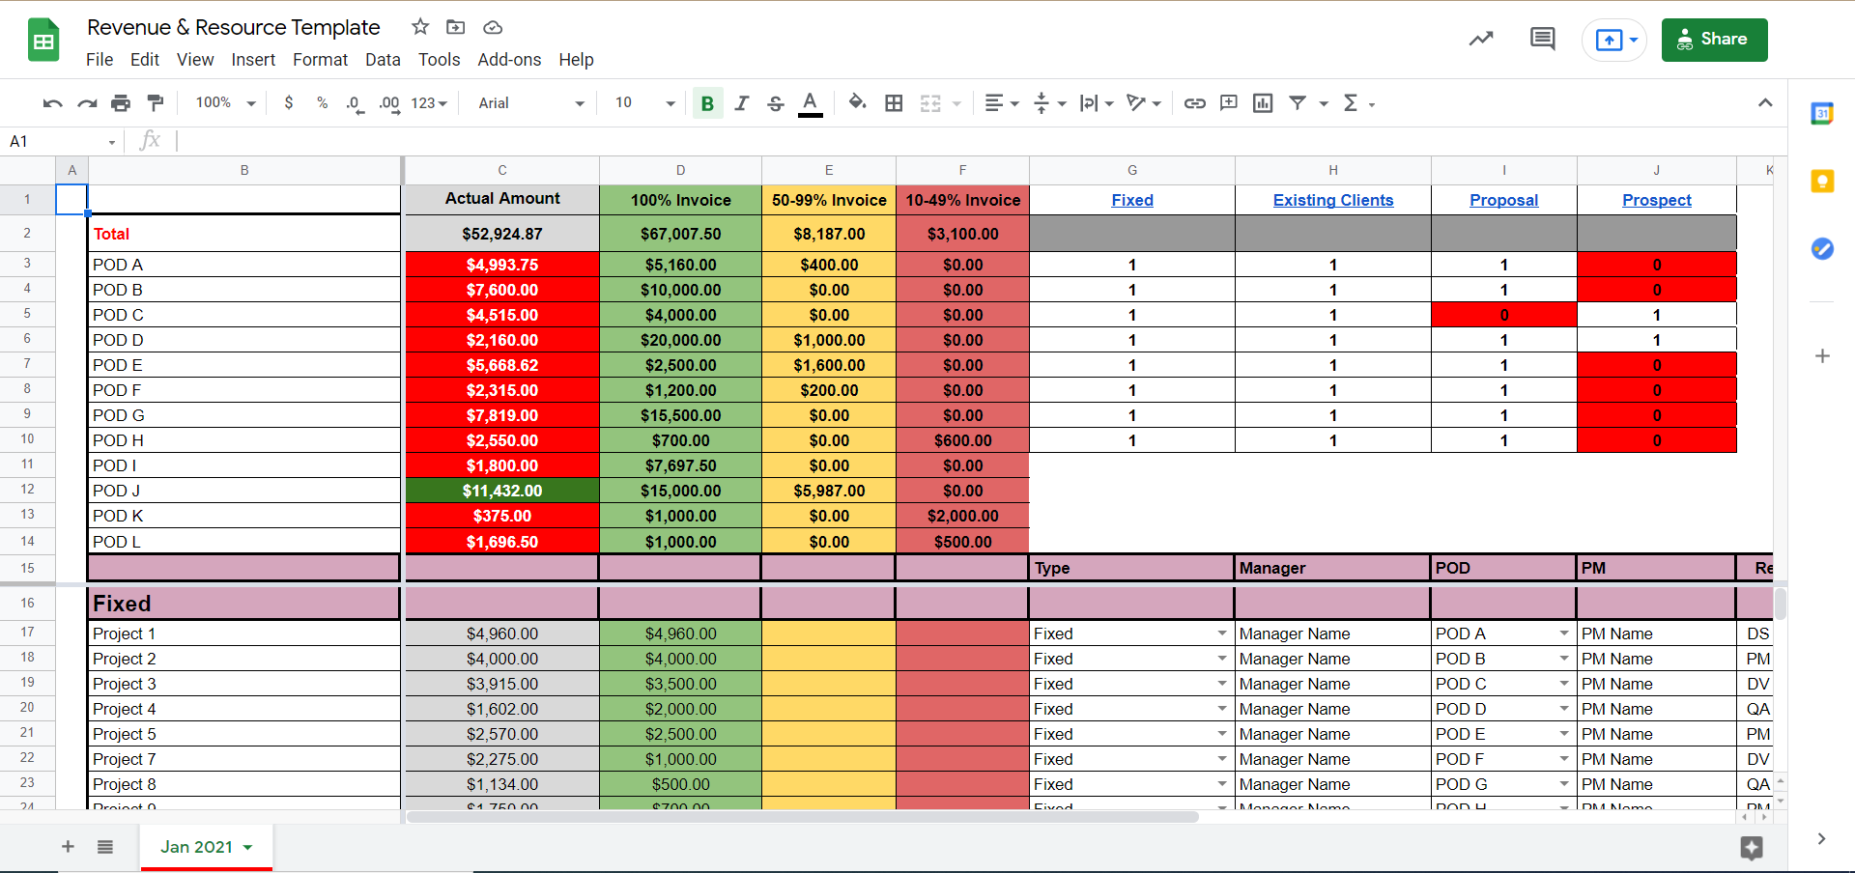Click the Undo arrow icon
1855x873 pixels.
pos(53,103)
